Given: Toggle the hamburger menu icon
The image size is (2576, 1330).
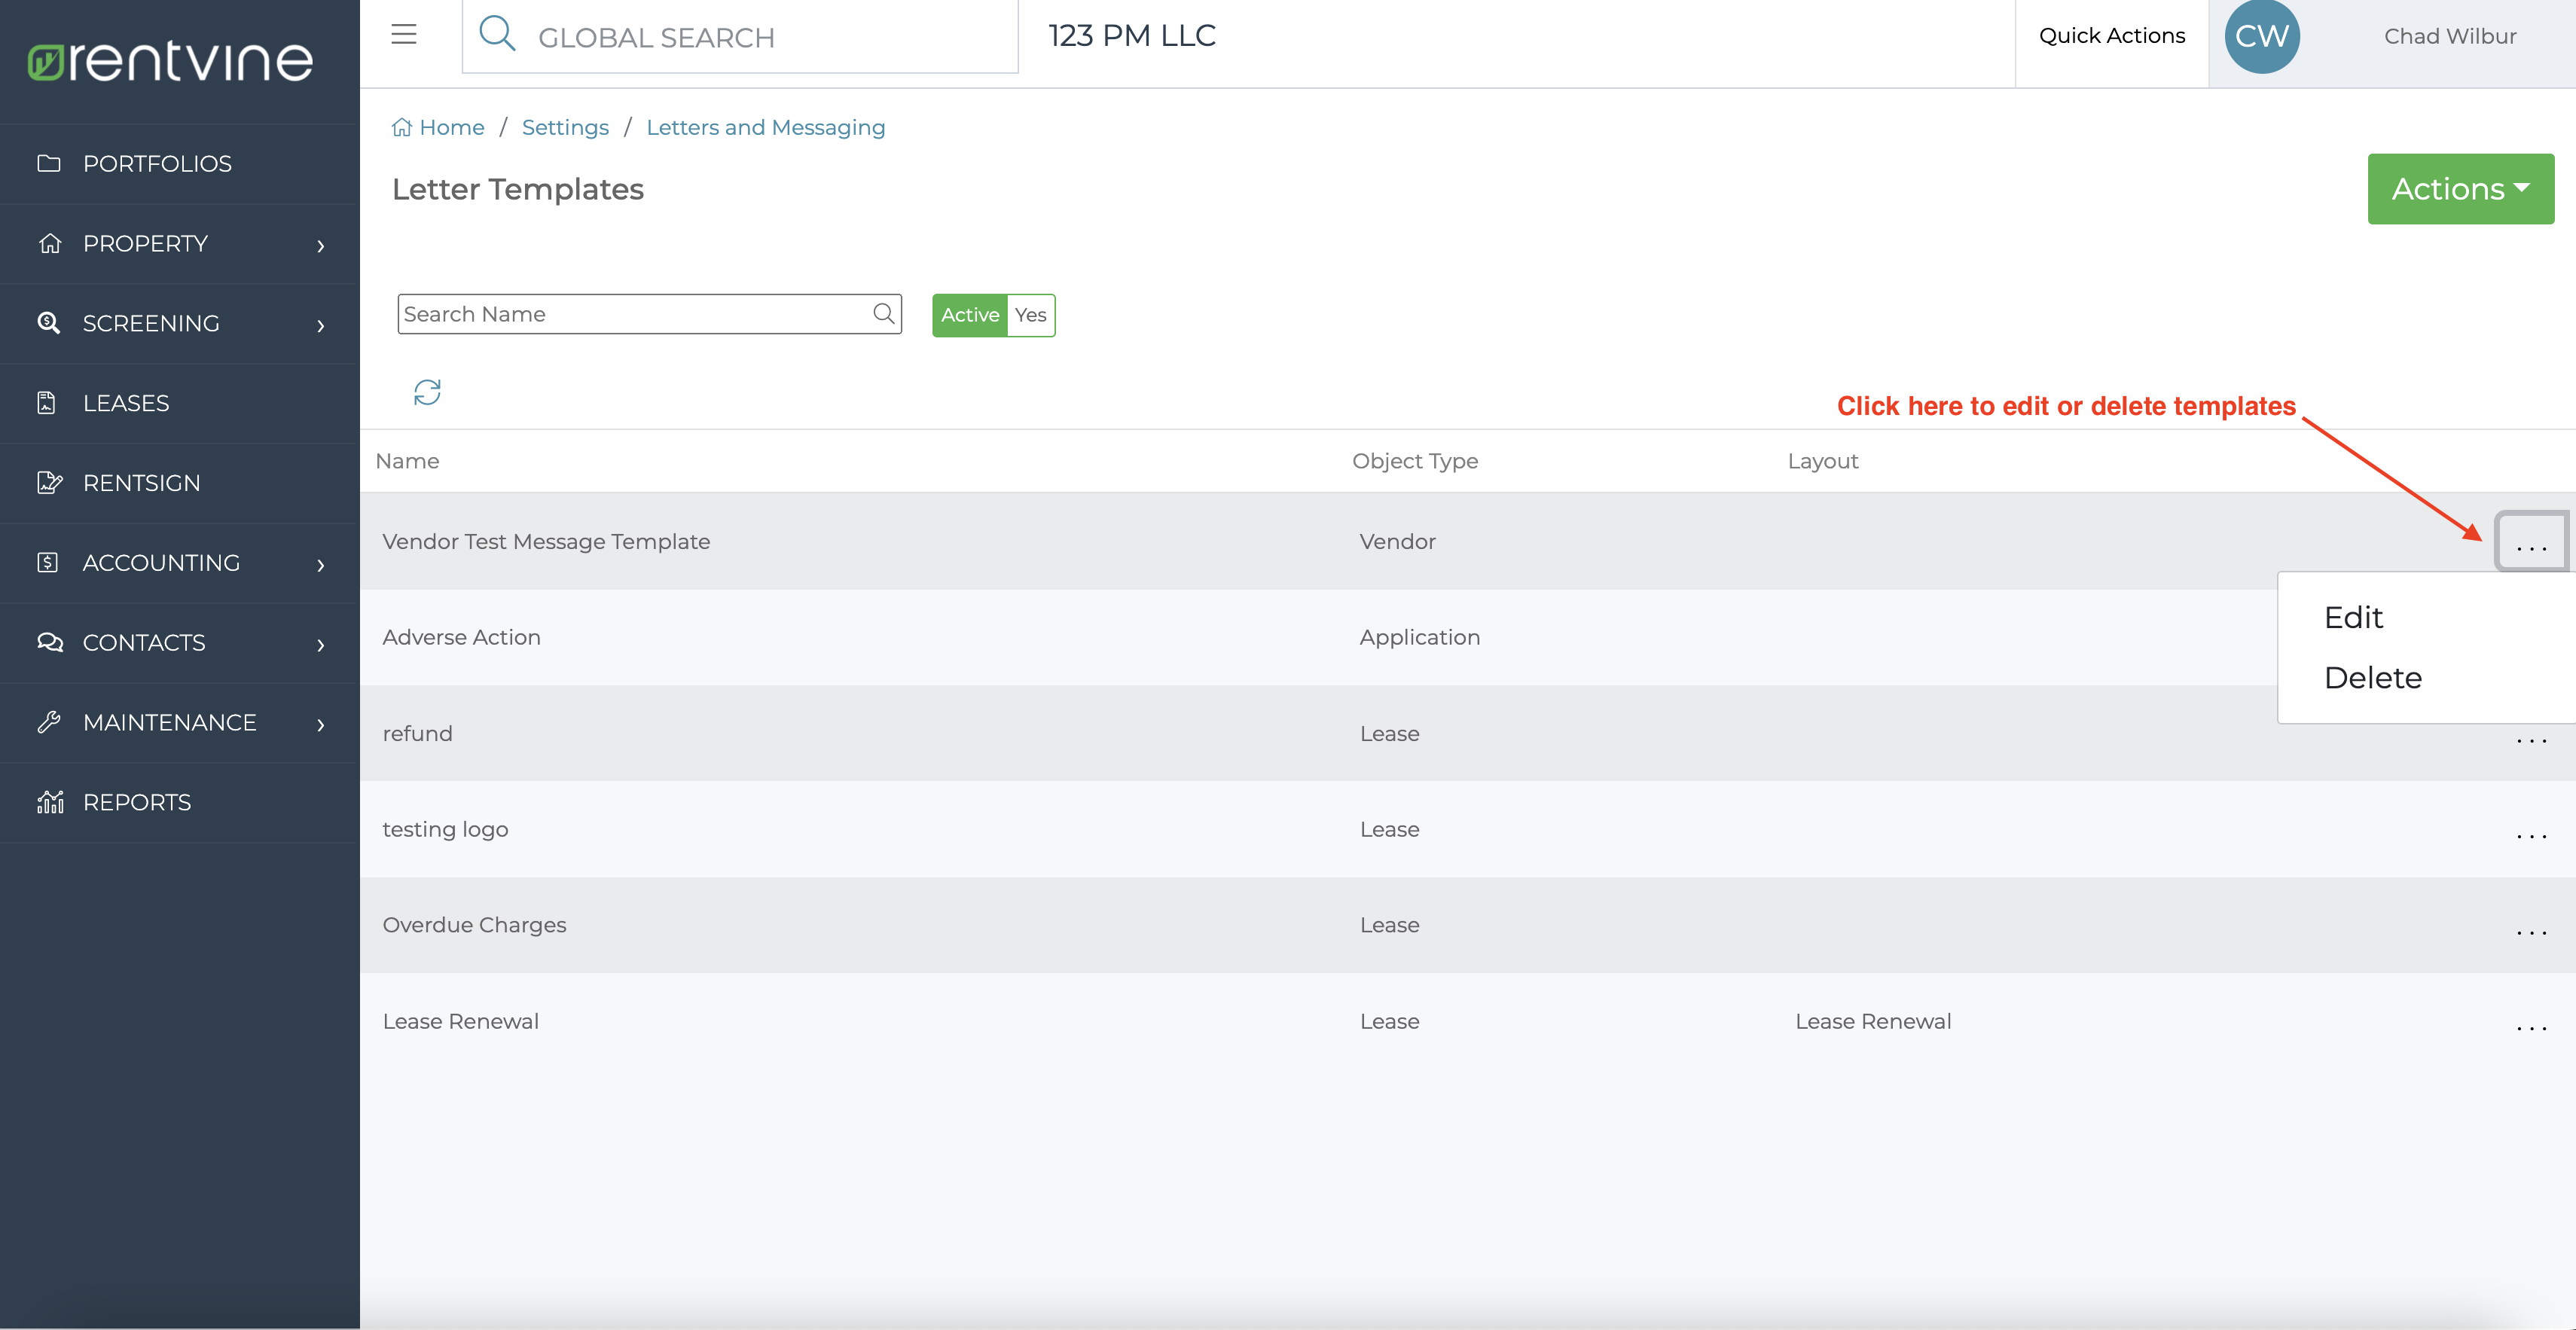Looking at the screenshot, I should [404, 35].
